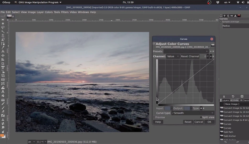Select the Heal bandage tool
The width and height of the screenshot is (249, 144).
[x=3, y=124]
